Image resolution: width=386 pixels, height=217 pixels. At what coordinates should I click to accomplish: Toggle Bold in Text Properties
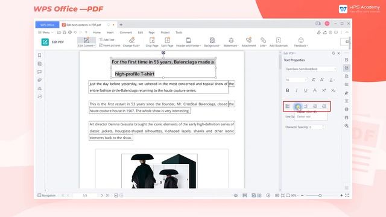click(x=287, y=90)
